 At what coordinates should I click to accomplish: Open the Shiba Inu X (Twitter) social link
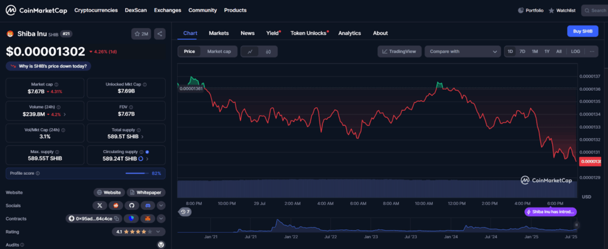(100, 205)
